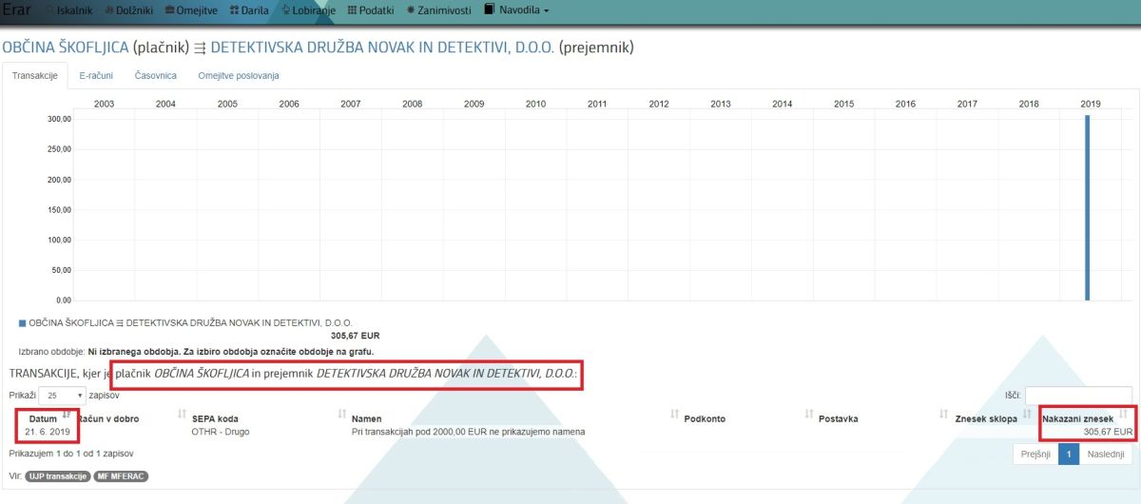Image resolution: width=1141 pixels, height=504 pixels.
Task: Go to Dolžniki section
Action: pyautogui.click(x=132, y=10)
